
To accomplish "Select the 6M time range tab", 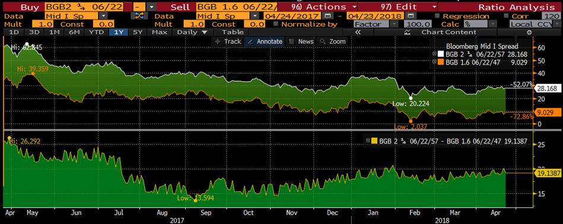I will (x=74, y=32).
